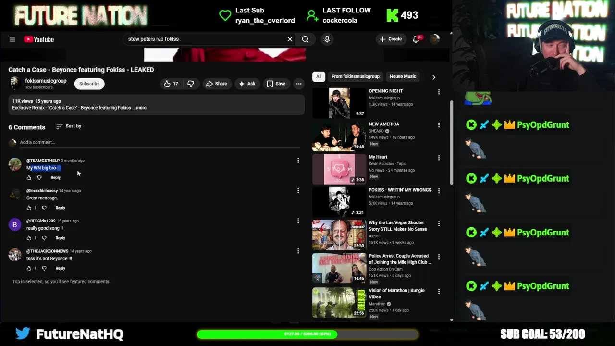
Task: Like the @BFFGirls1999 comment
Action: 29,238
